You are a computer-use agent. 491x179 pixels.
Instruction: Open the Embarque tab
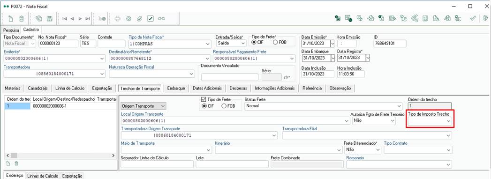click(176, 88)
